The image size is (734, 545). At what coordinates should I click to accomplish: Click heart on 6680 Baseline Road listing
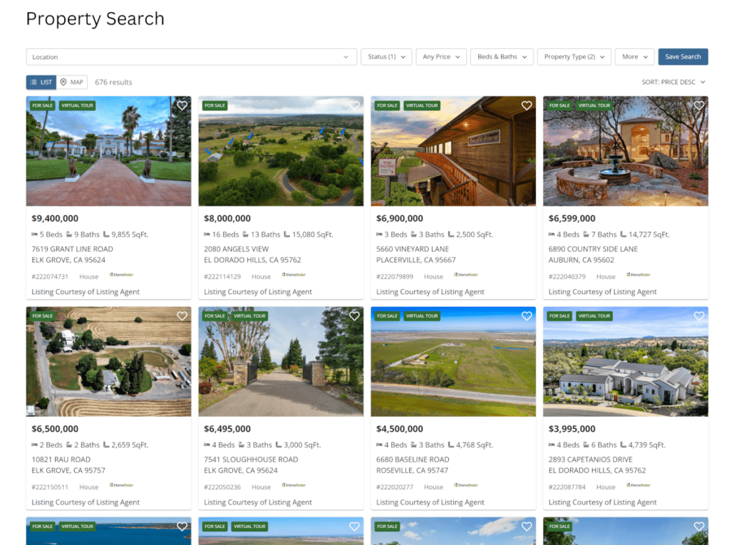point(527,316)
